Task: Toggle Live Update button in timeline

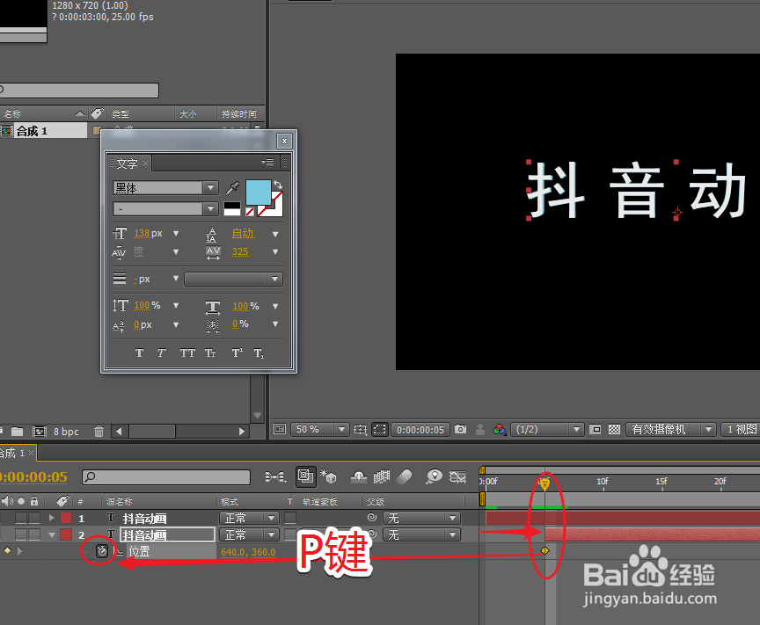Action: pos(306,476)
